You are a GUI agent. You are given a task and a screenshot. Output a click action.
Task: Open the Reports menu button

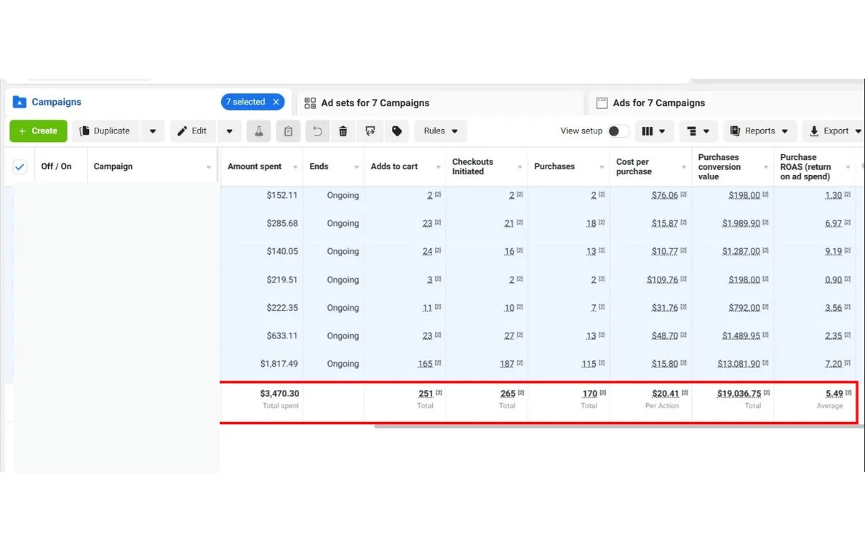pos(759,131)
